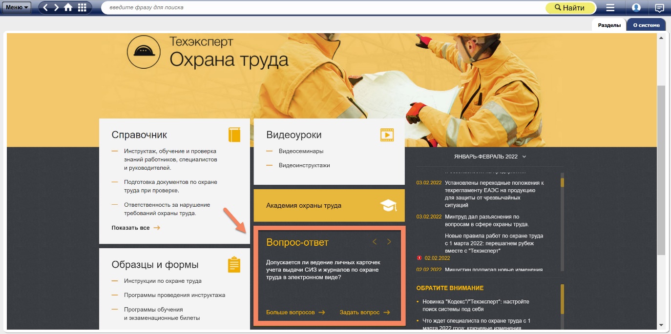
Task: Open the hamburger list icon beside search
Action: (610, 8)
